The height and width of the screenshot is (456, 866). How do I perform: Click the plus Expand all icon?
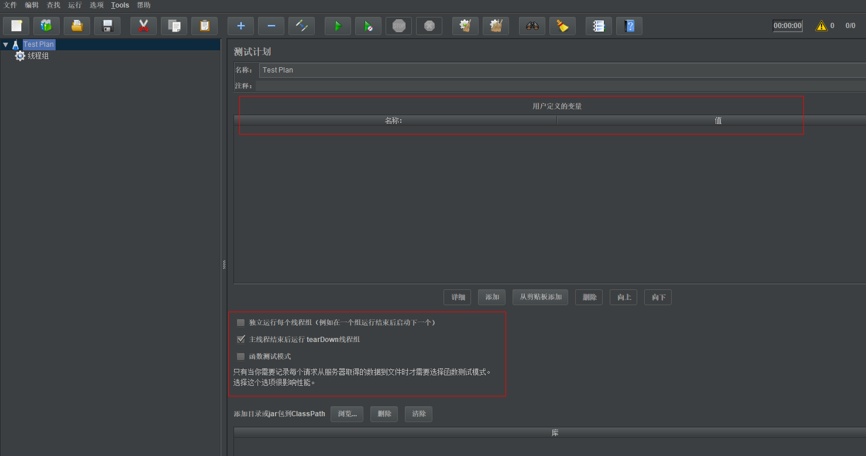(240, 26)
